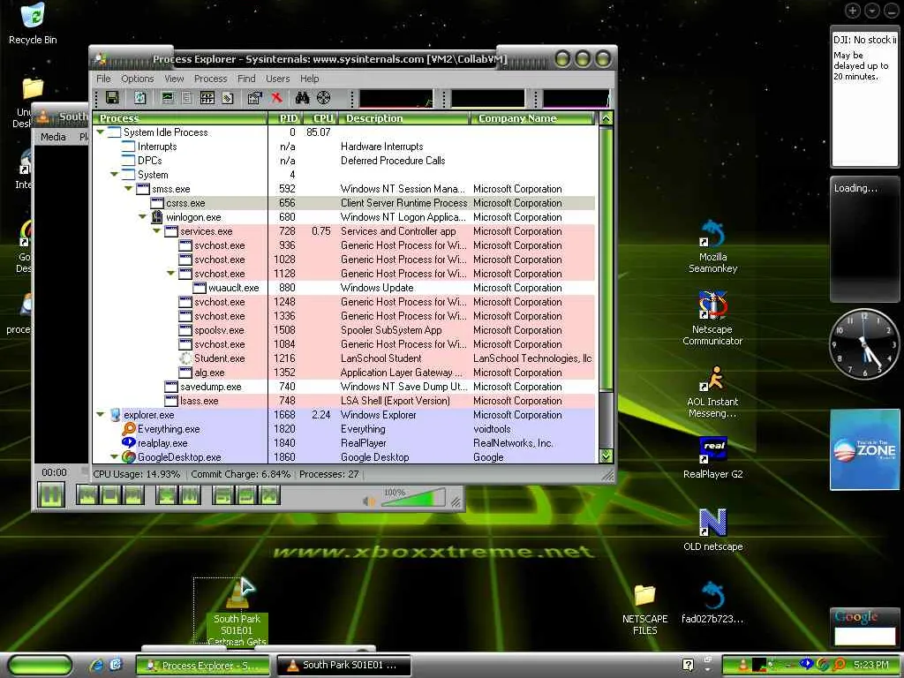Click the Refresh Now toolbar icon
904x678 pixels.
tap(140, 97)
